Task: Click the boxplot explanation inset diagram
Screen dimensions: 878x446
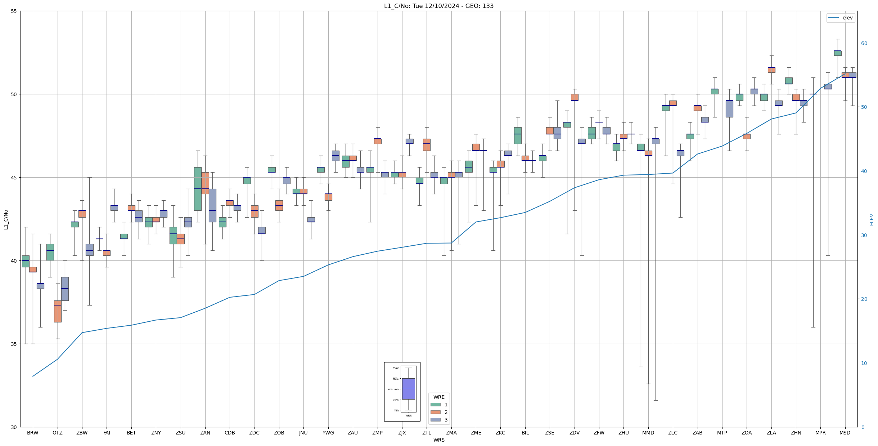Action: point(402,392)
